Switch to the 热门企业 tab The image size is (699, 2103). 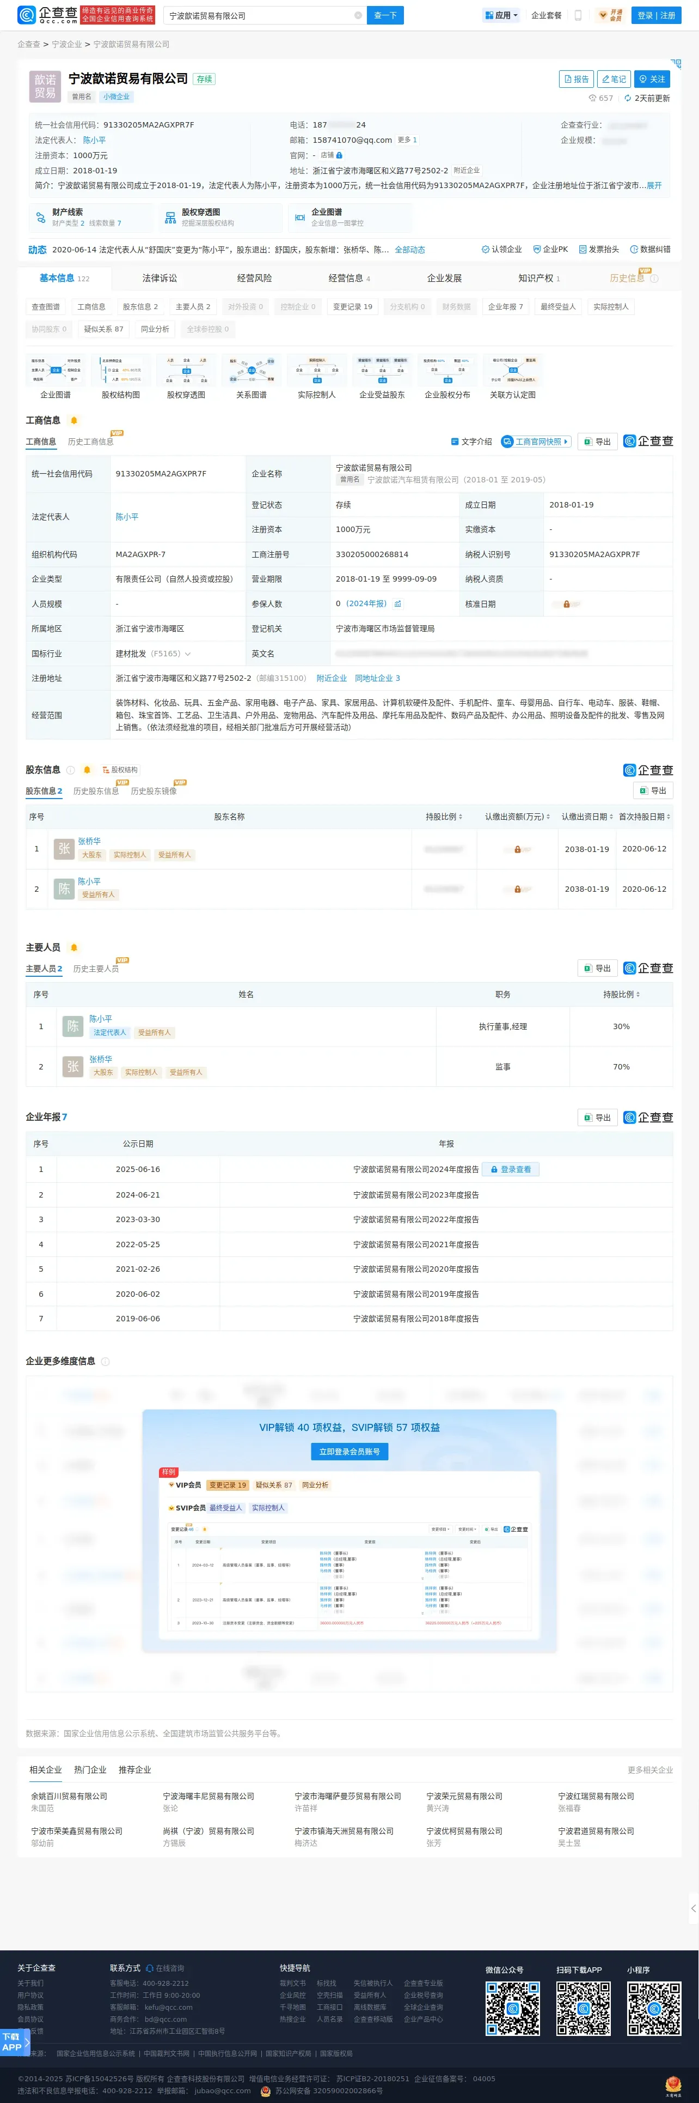[90, 1770]
